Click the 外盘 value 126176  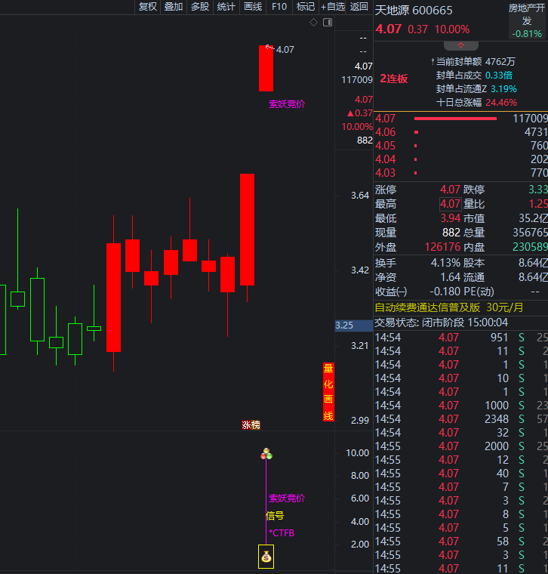click(x=442, y=247)
